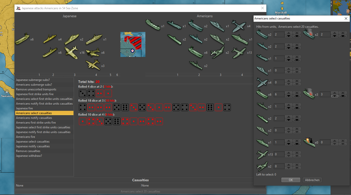Decrease the x6 ship casualties by one
Screen dimensions: 351x195
click(x=289, y=96)
